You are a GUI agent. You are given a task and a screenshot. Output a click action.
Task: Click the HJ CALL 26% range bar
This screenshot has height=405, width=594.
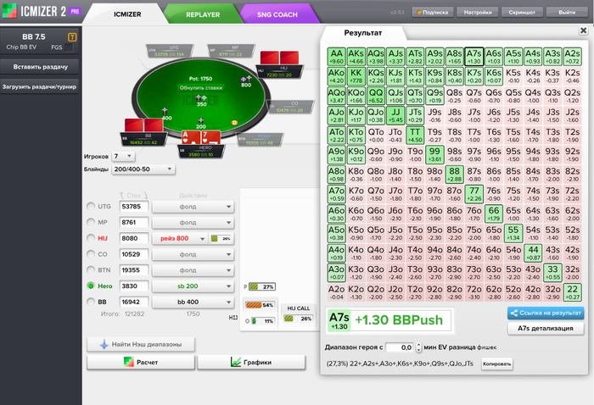(298, 319)
